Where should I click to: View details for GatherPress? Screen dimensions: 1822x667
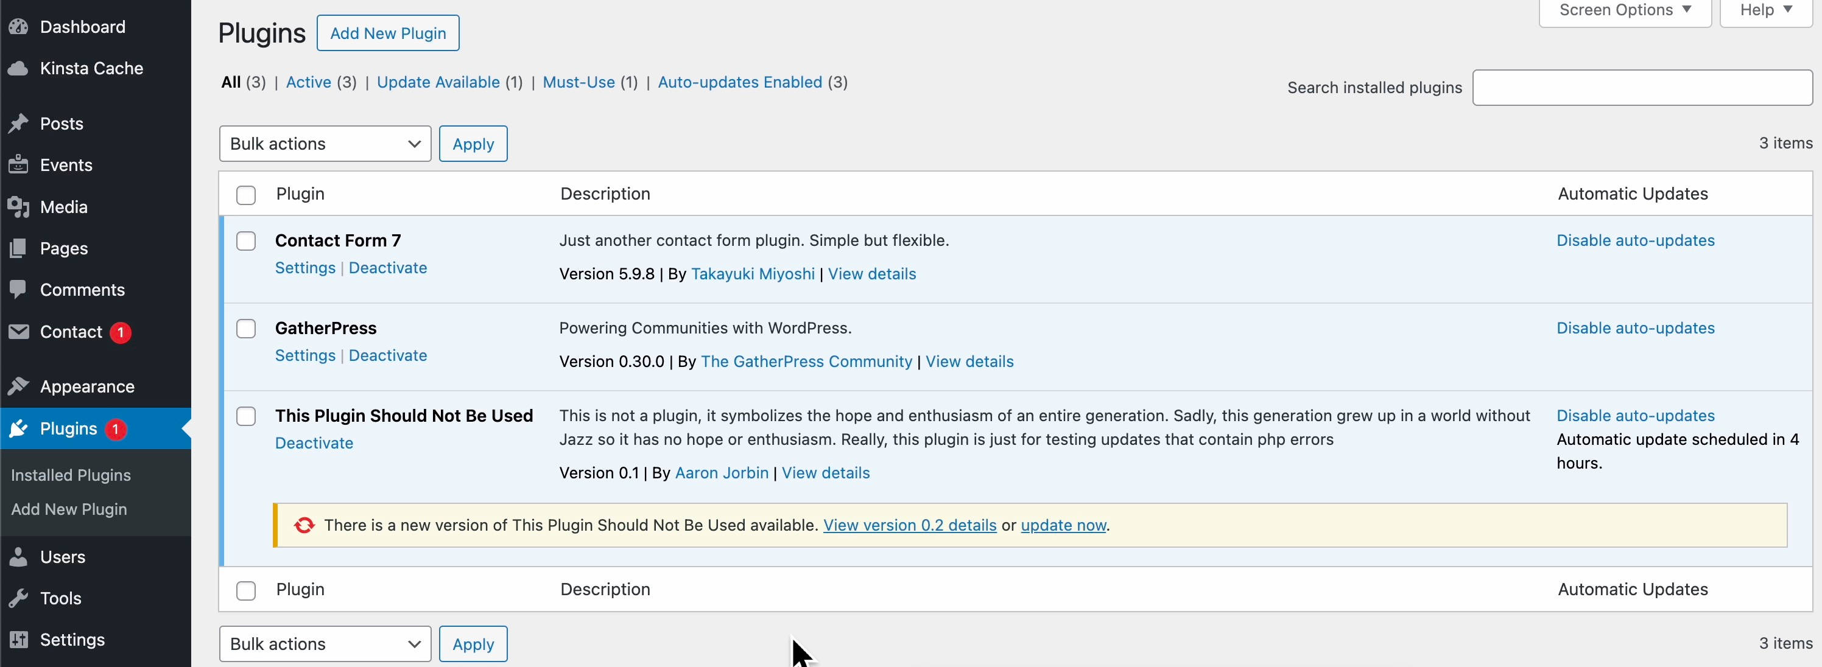[969, 361]
